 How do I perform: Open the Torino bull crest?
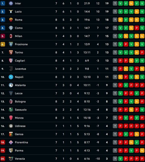click(11, 52)
